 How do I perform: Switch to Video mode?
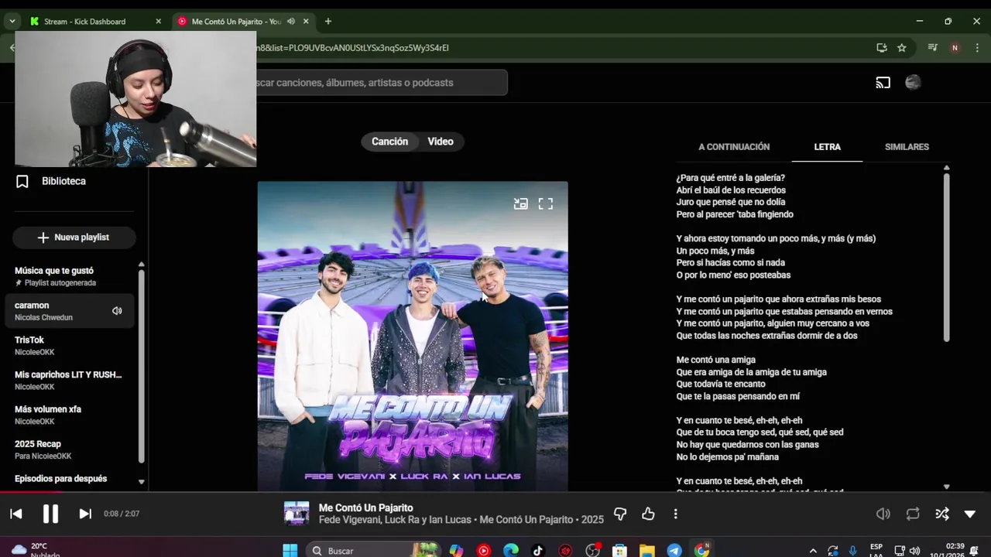click(x=441, y=142)
